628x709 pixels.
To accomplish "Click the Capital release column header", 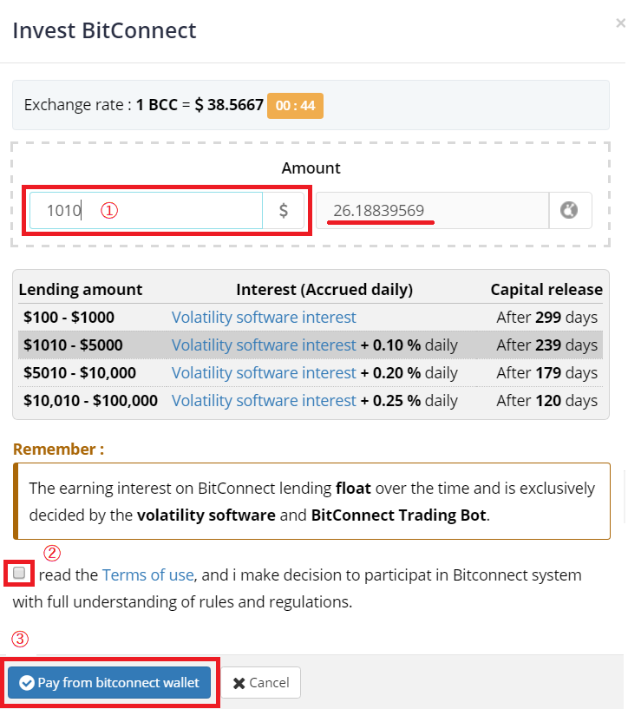I will point(546,290).
